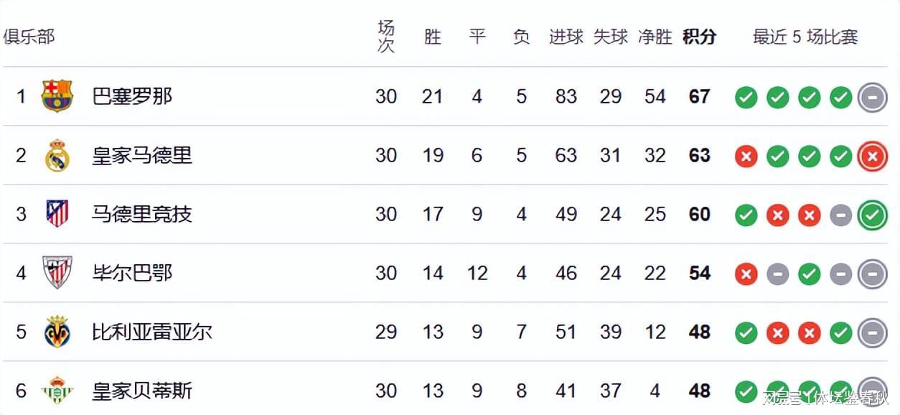Sort table by 进球 column header
The height and width of the screenshot is (415, 900).
[566, 37]
